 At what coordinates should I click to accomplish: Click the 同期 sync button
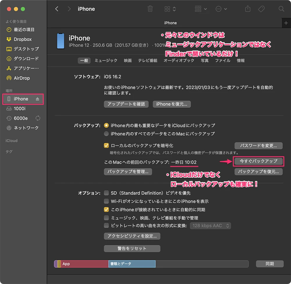pos(270,264)
